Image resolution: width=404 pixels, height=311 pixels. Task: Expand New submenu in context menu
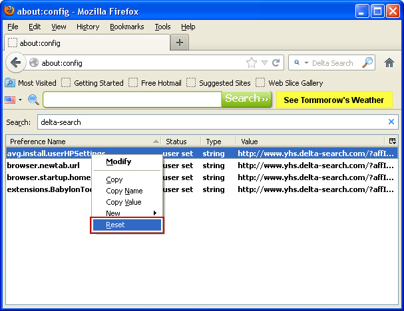[x=127, y=213]
